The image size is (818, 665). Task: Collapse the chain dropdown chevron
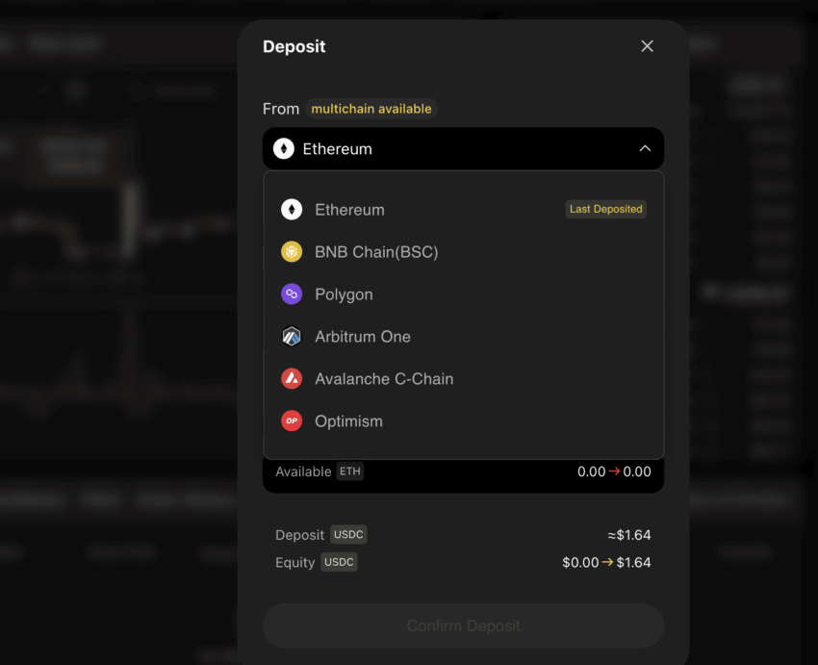click(x=645, y=148)
